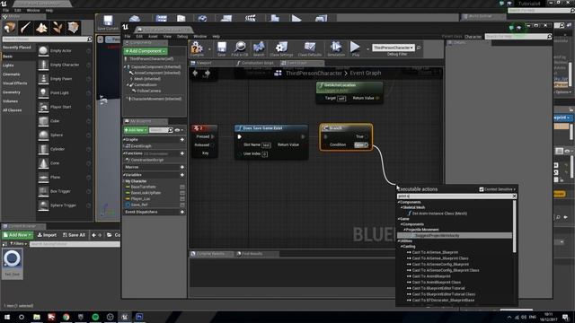Click Save All in Content Browser
This screenshot has width=575, height=323.
click(x=74, y=235)
